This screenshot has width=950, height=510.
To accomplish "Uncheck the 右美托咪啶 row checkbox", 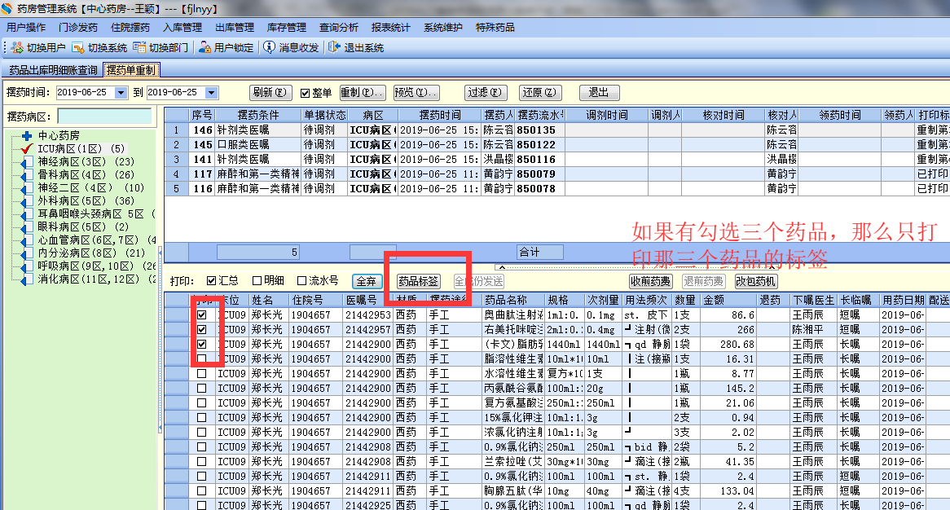I will click(x=202, y=329).
